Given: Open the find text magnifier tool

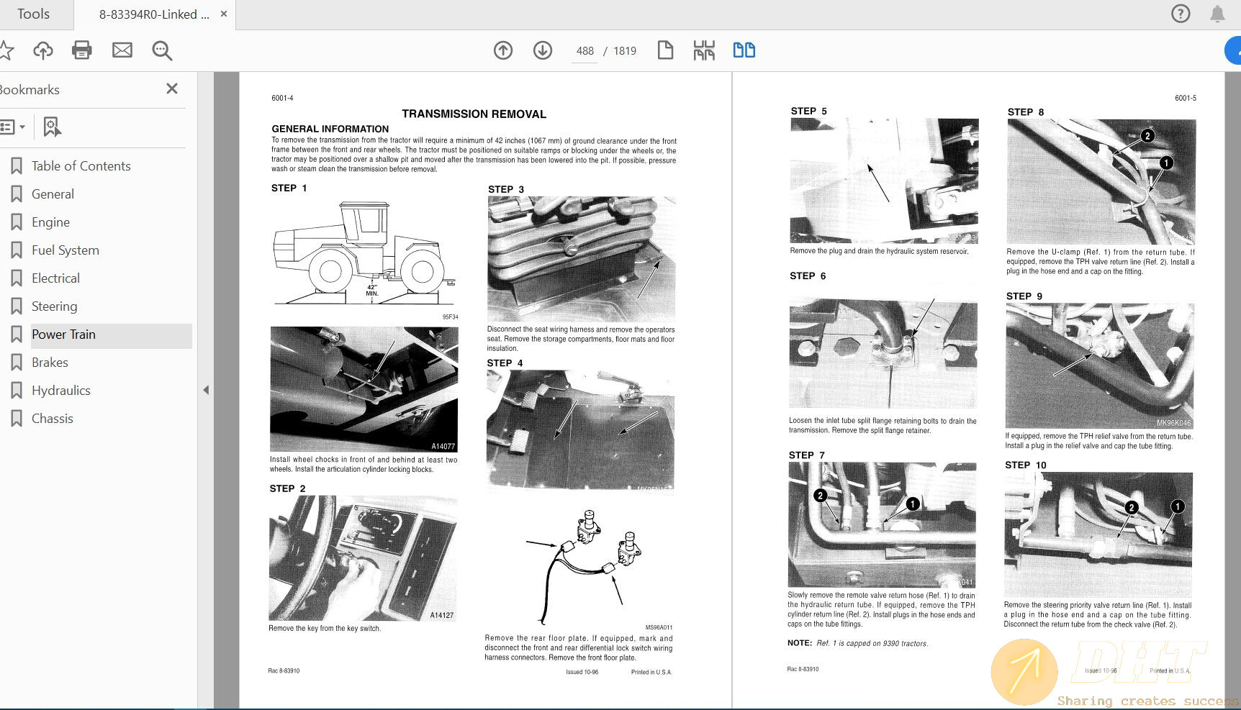Looking at the screenshot, I should (162, 50).
